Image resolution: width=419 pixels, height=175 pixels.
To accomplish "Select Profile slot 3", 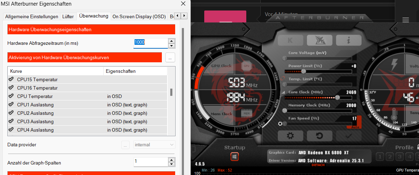I will (x=399, y=156).
